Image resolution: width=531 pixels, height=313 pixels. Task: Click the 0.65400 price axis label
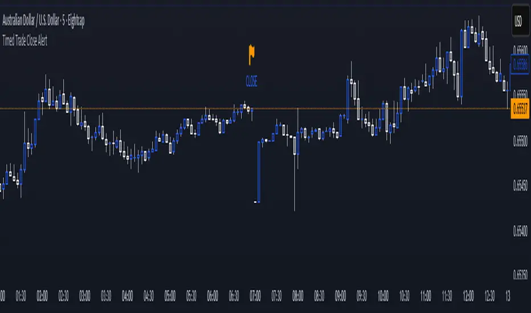click(520, 231)
